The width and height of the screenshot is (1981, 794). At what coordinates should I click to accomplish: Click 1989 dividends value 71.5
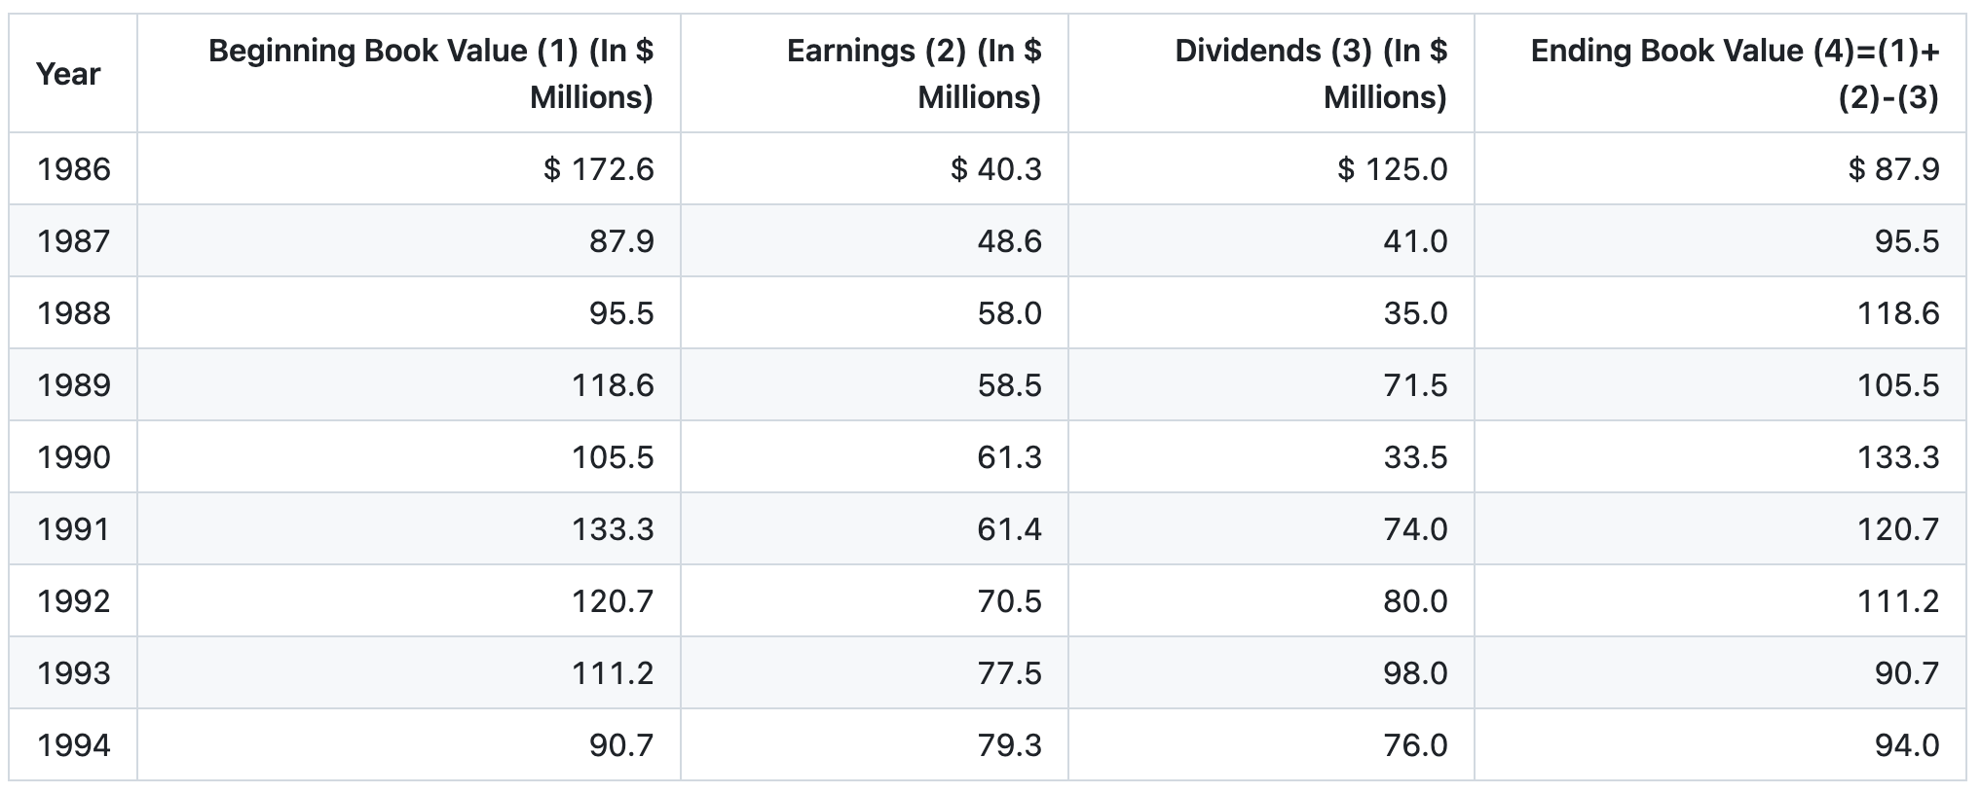coord(1415,385)
